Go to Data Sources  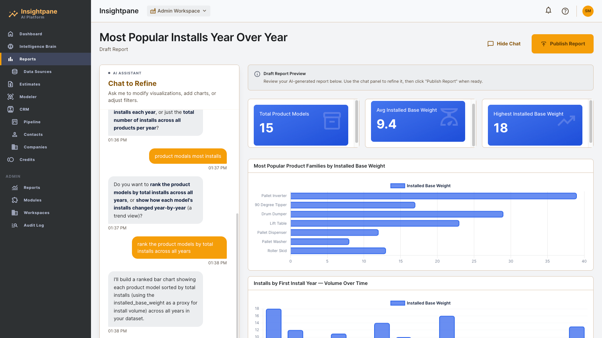[x=45, y=72]
